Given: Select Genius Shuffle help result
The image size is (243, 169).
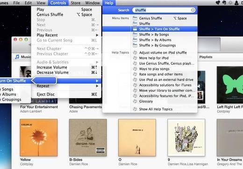Looking at the screenshot, I should click(x=164, y=18).
